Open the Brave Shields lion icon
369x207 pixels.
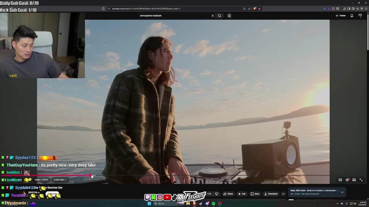tap(255, 9)
